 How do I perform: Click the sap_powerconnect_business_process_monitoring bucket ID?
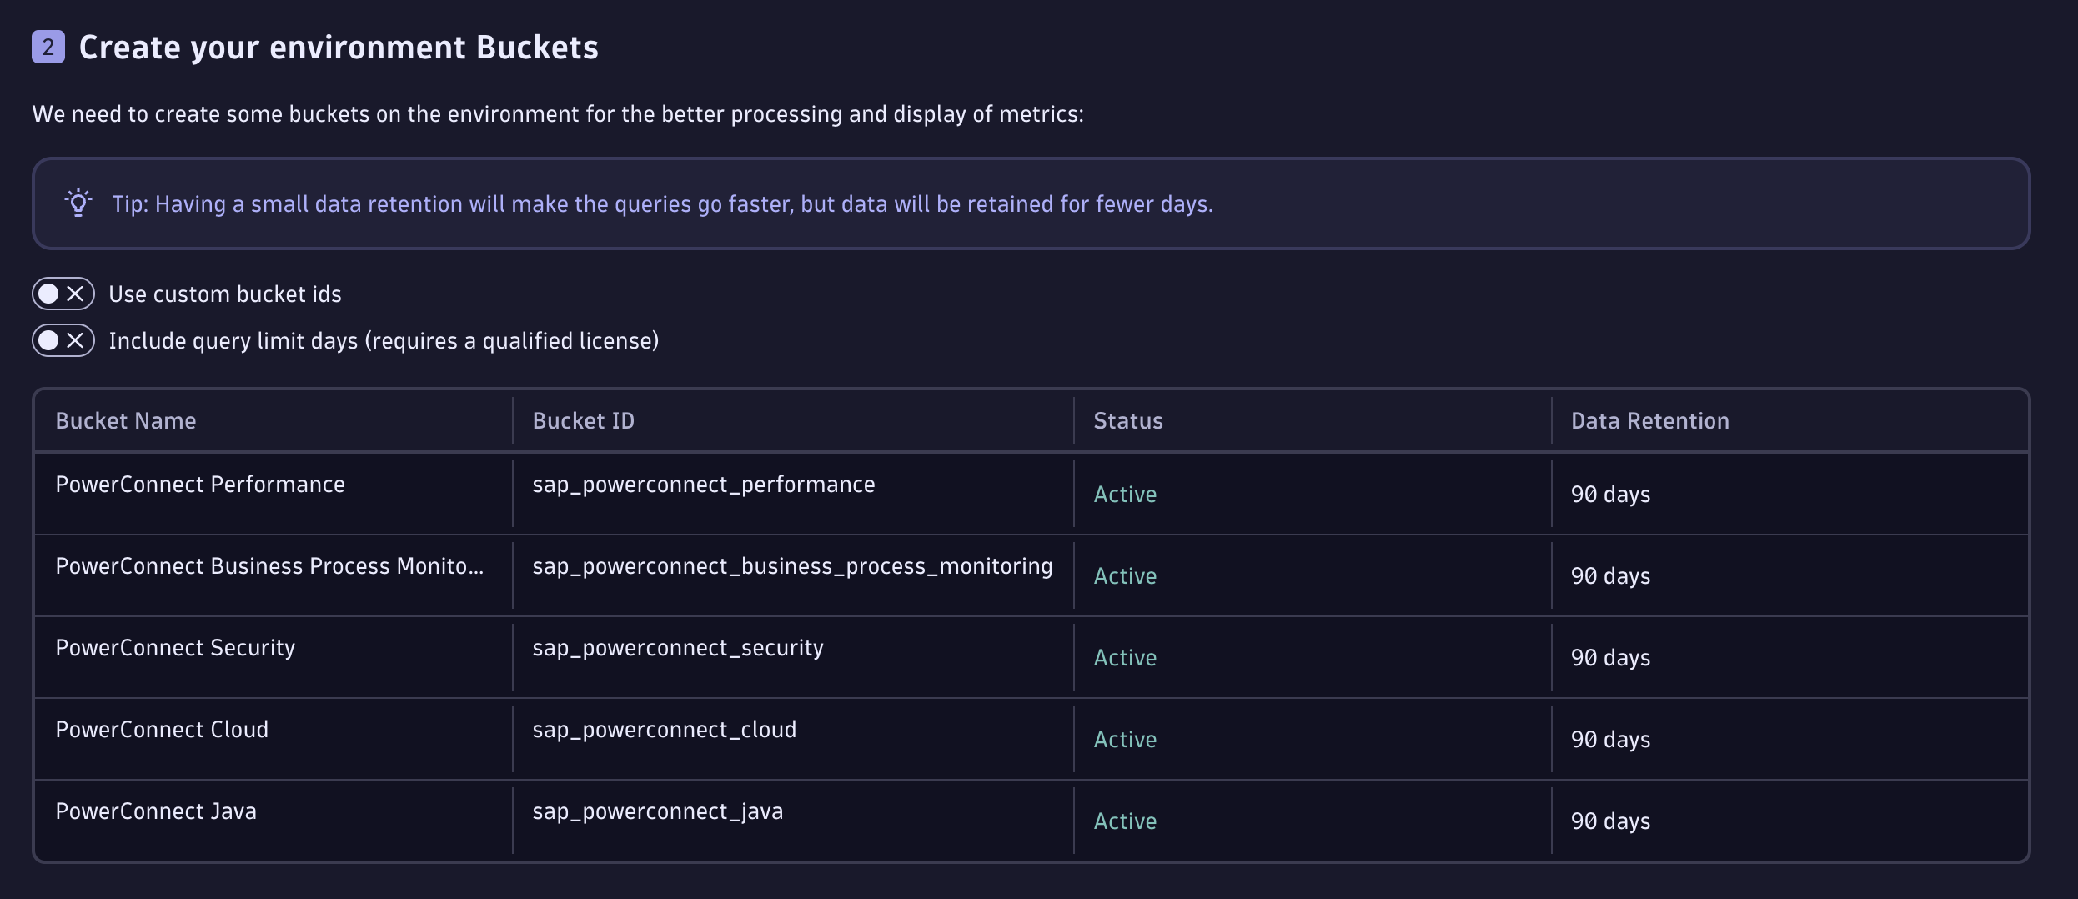[x=793, y=566]
